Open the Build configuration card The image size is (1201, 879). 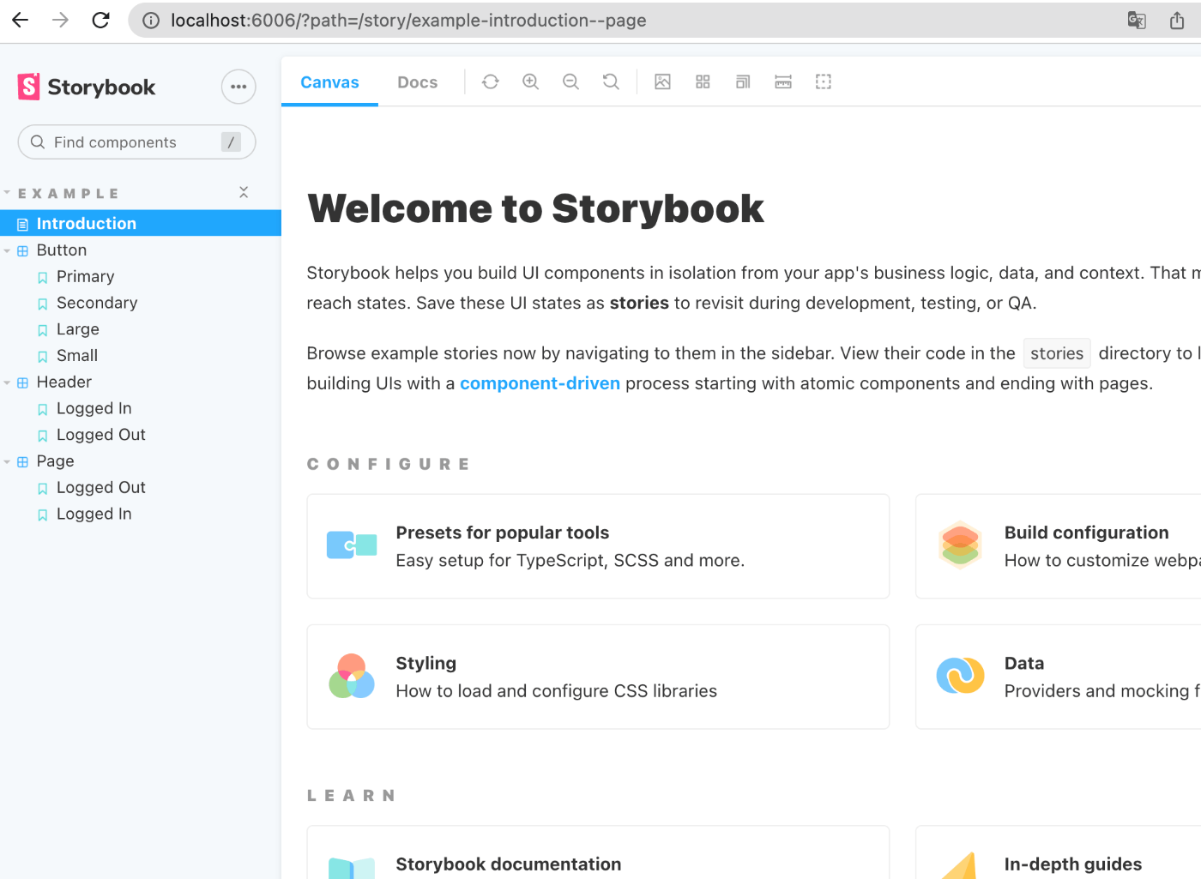coord(1059,546)
